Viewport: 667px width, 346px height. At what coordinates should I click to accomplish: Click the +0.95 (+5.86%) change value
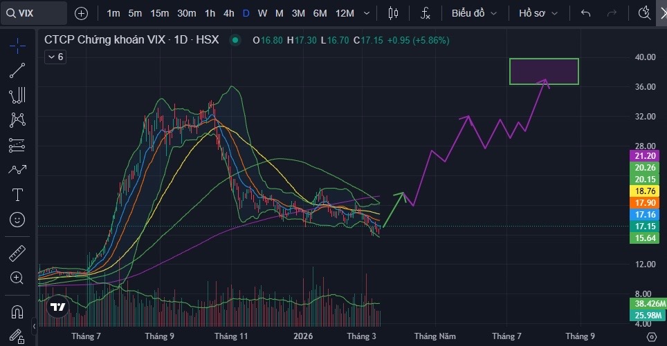pyautogui.click(x=418, y=40)
